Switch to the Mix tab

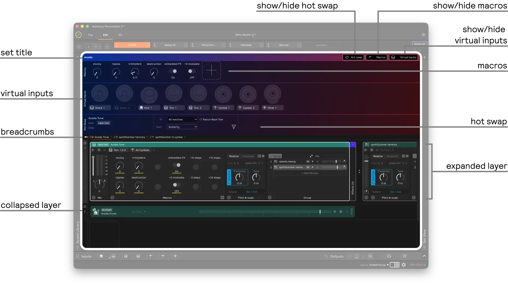click(120, 35)
